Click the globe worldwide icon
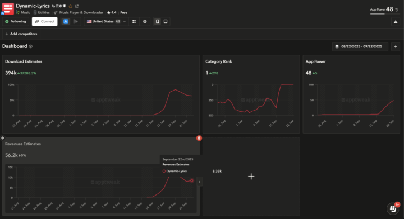The image size is (404, 219). 145,22
